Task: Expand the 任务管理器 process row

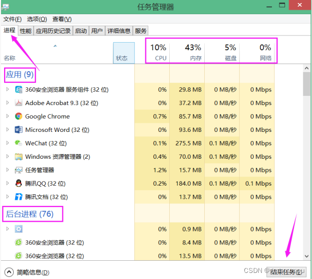Action: point(7,170)
